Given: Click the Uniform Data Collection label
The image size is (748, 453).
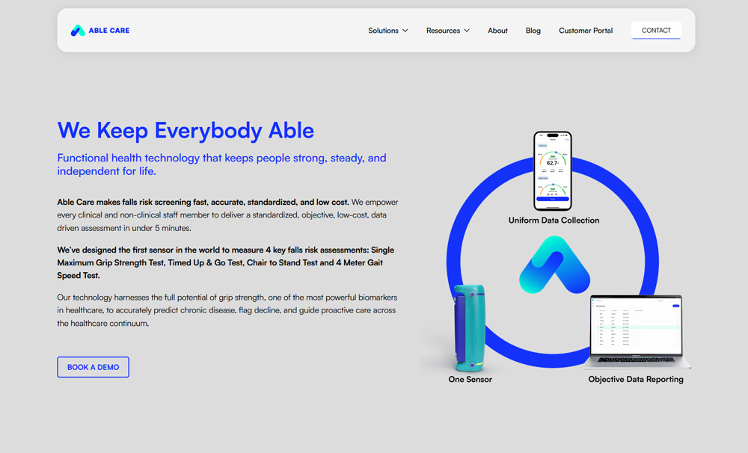Looking at the screenshot, I should (554, 221).
